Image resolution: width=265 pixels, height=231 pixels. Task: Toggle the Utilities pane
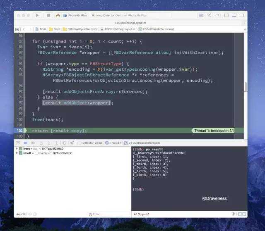pyautogui.click(x=242, y=15)
